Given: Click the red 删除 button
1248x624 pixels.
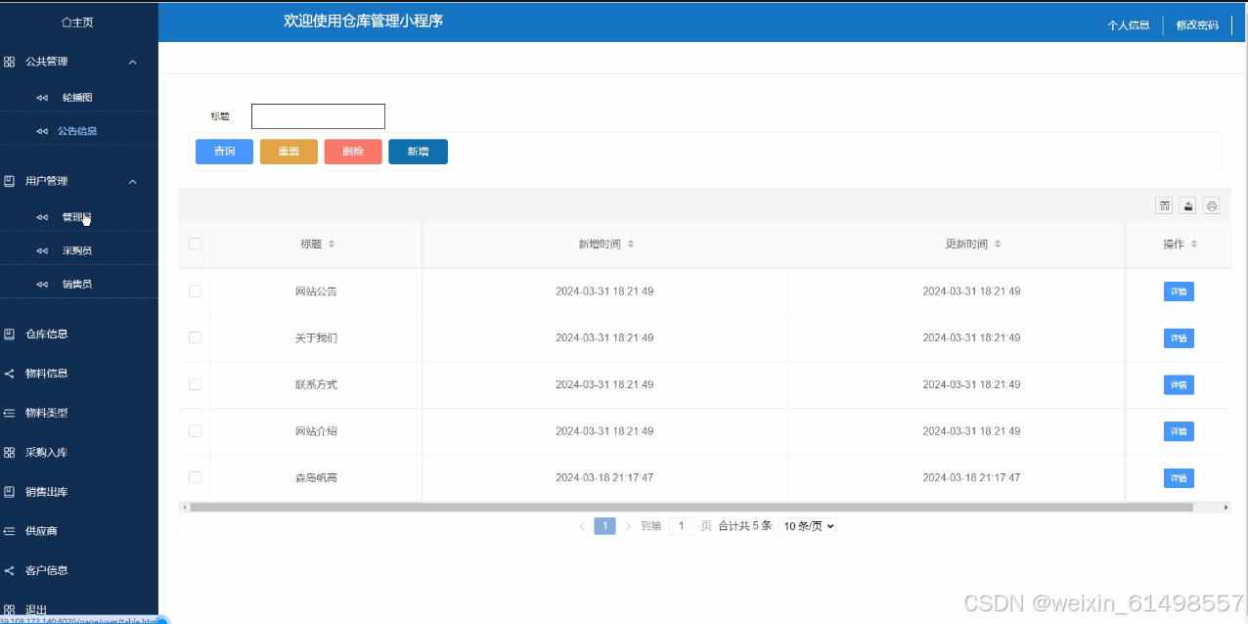Looking at the screenshot, I should coord(353,152).
